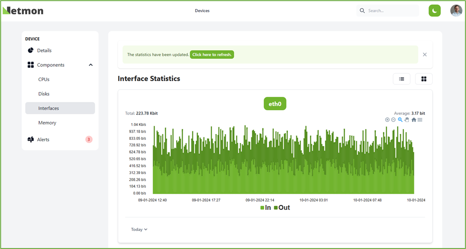Activate the chart panning hand tool
Viewport: 466px width, 249px height.
coord(407,120)
